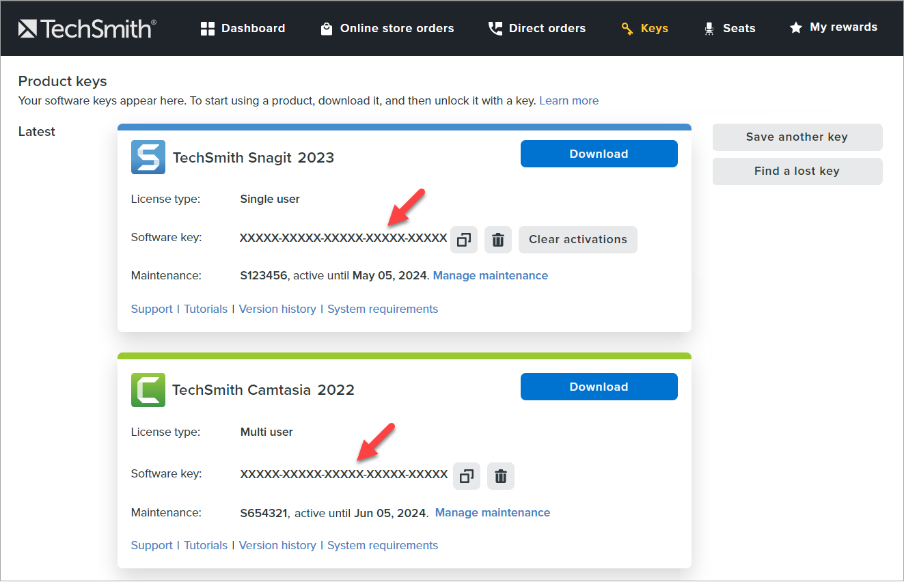Open Camtasia Version history link

click(277, 545)
